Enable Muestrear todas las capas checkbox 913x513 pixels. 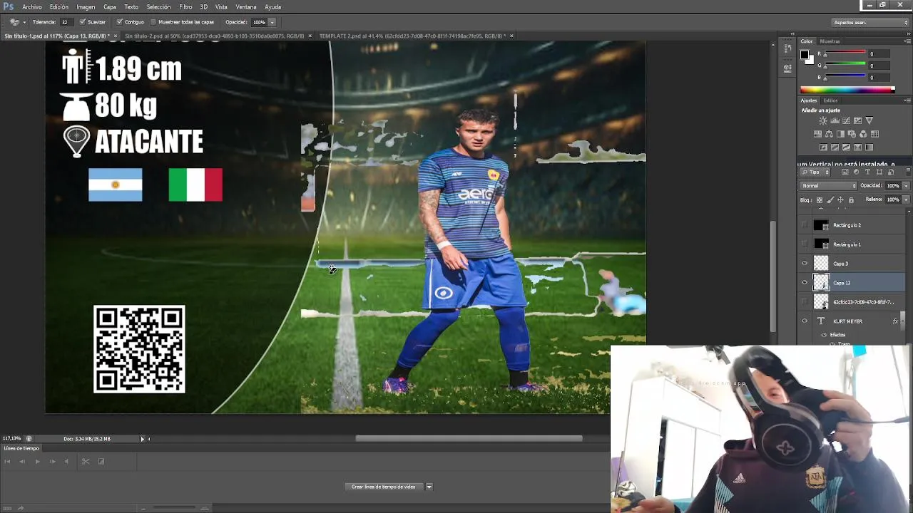click(x=153, y=22)
